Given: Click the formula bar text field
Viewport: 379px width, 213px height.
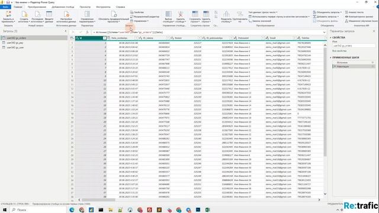Looking at the screenshot, I should [x=207, y=32].
